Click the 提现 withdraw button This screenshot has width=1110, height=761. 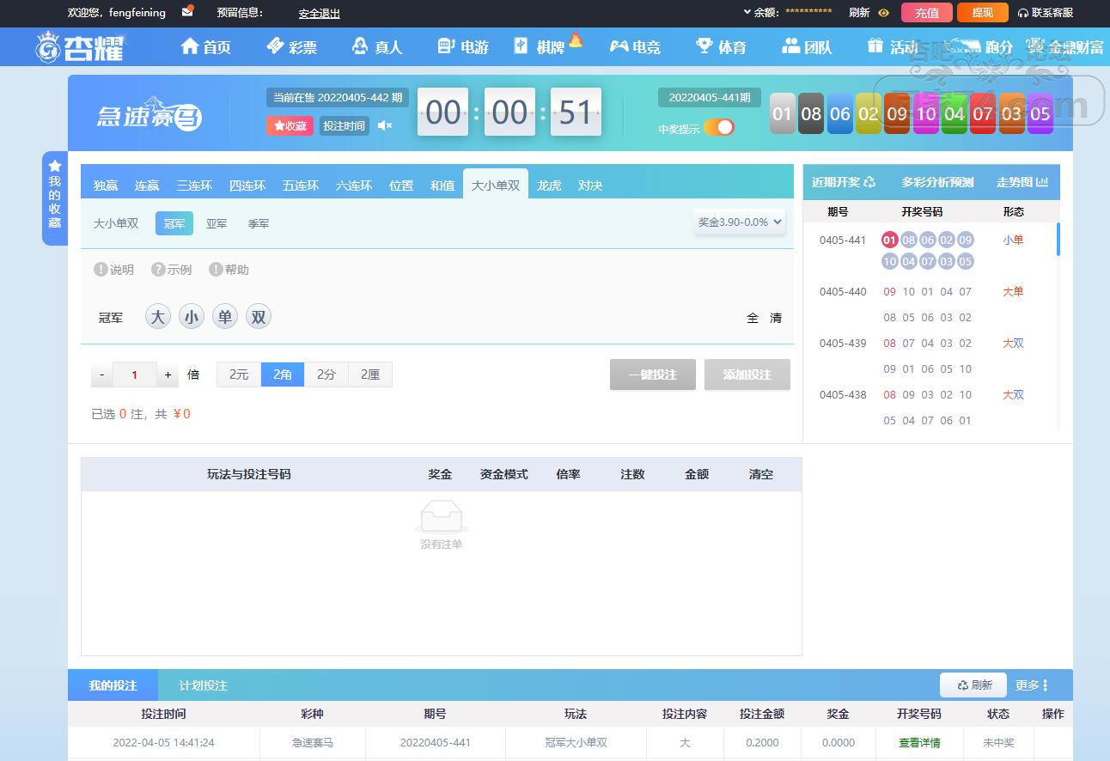(x=983, y=13)
